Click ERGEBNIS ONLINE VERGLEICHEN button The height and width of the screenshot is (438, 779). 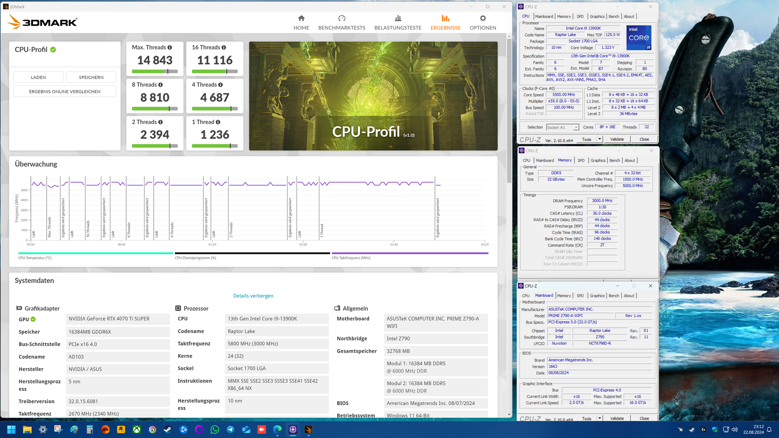65,92
